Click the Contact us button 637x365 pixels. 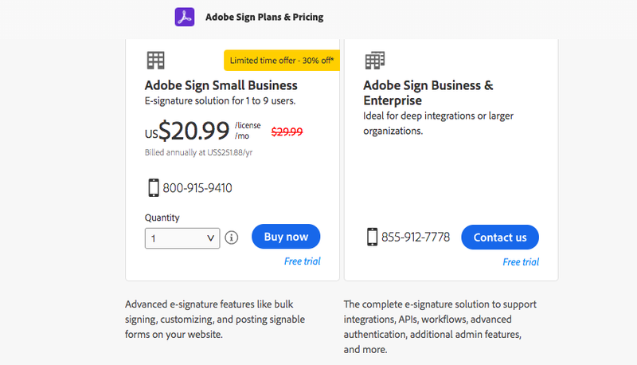(500, 237)
